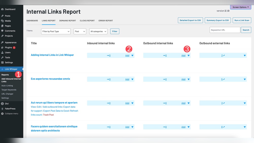This screenshot has width=254, height=143.
Task: Switch to the Clicks Report tab
Action: tap(87, 21)
